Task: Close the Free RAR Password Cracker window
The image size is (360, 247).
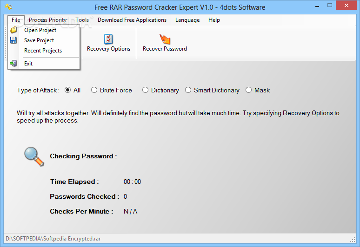Action: 347,5
